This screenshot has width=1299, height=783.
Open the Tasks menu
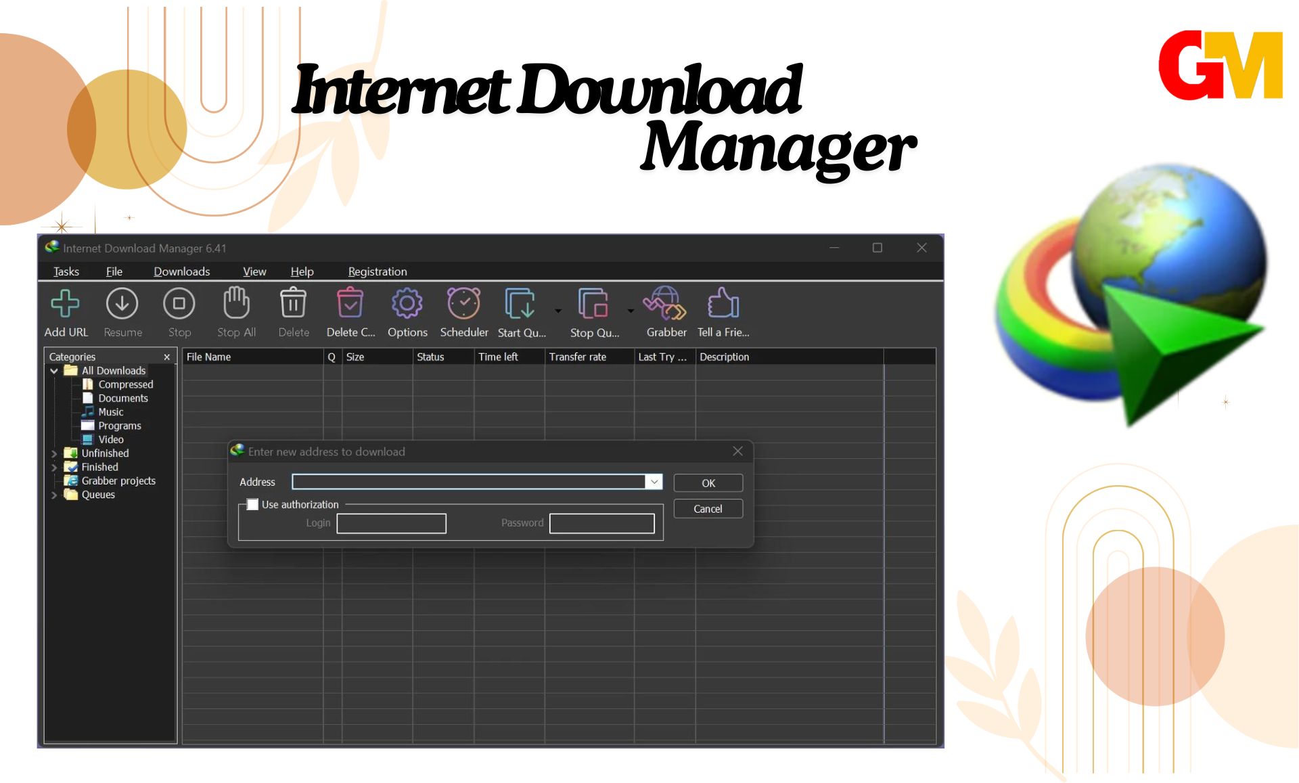click(x=66, y=271)
